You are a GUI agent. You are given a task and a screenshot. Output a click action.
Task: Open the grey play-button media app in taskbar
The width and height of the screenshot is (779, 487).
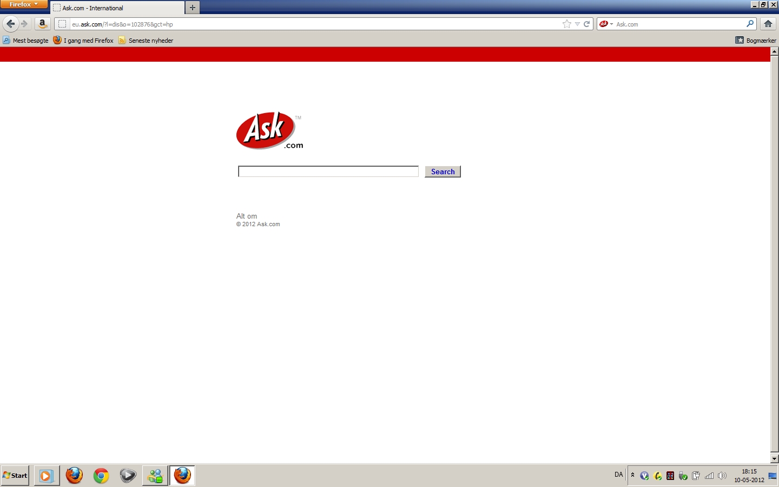click(x=128, y=476)
